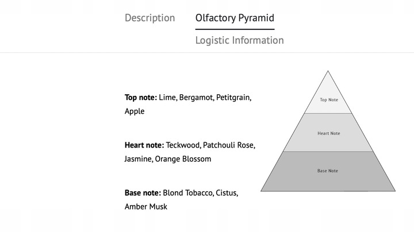Click Orange Blossom in the heart notes
This screenshot has width=414, height=232.
point(183,159)
